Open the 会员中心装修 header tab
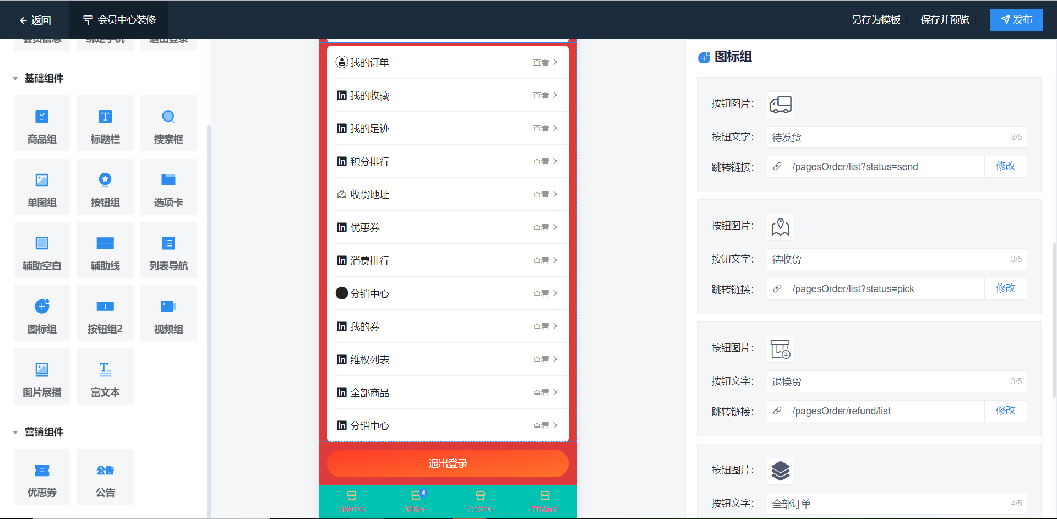Viewport: 1057px width, 519px height. coord(119,20)
